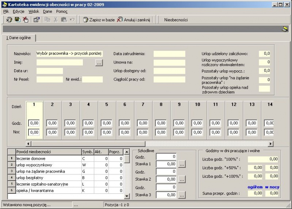Viewport: 292px width, 209px height.
Task: Click the absence list scroll up arrow
Action: click(x=127, y=152)
